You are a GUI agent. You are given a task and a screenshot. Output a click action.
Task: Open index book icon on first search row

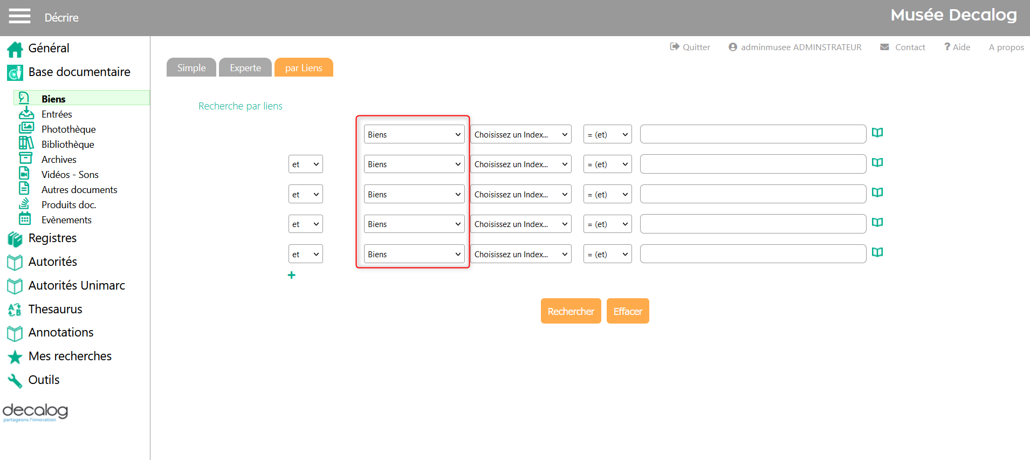click(x=877, y=133)
